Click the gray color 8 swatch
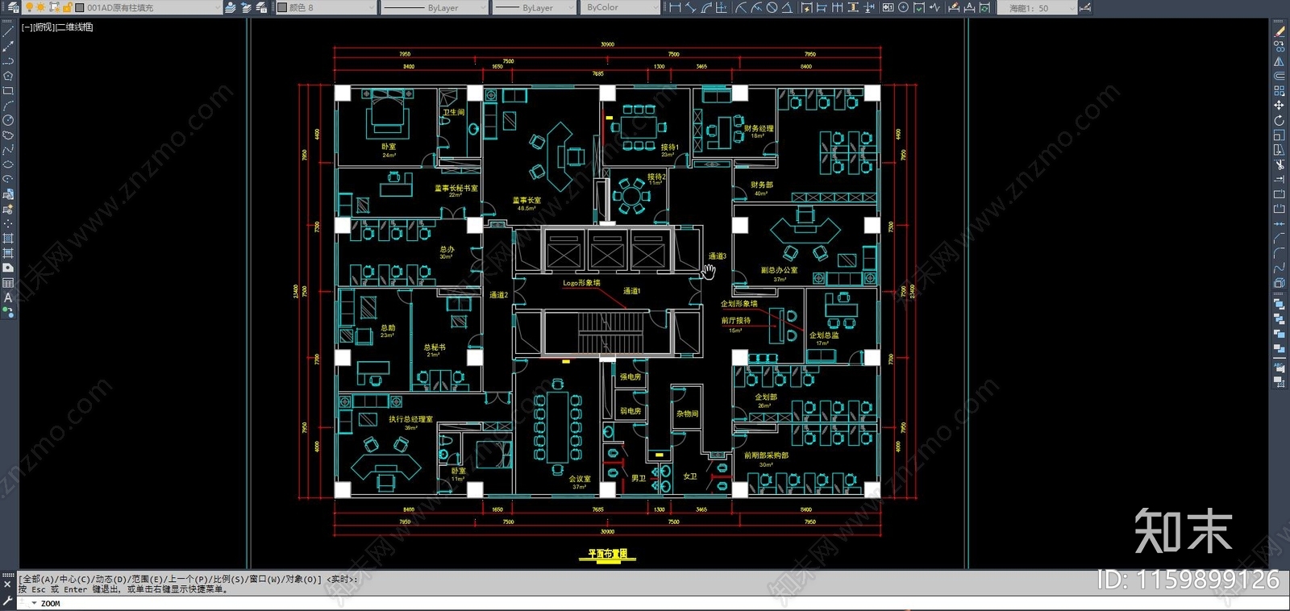 coord(282,7)
